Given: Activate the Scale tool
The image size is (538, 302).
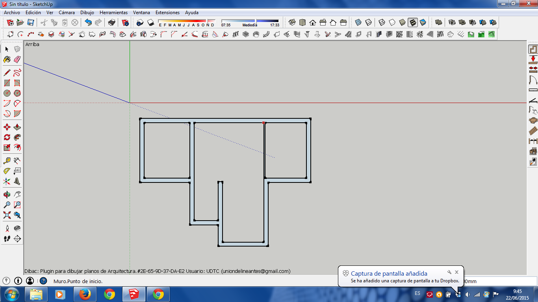Looking at the screenshot, I should pyautogui.click(x=7, y=147).
